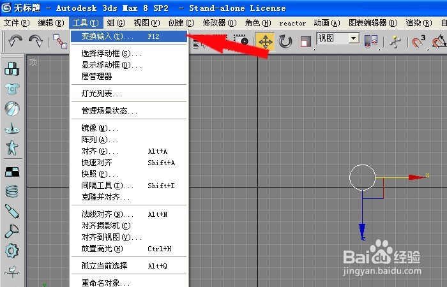Select the Select and Link tool

[60, 41]
